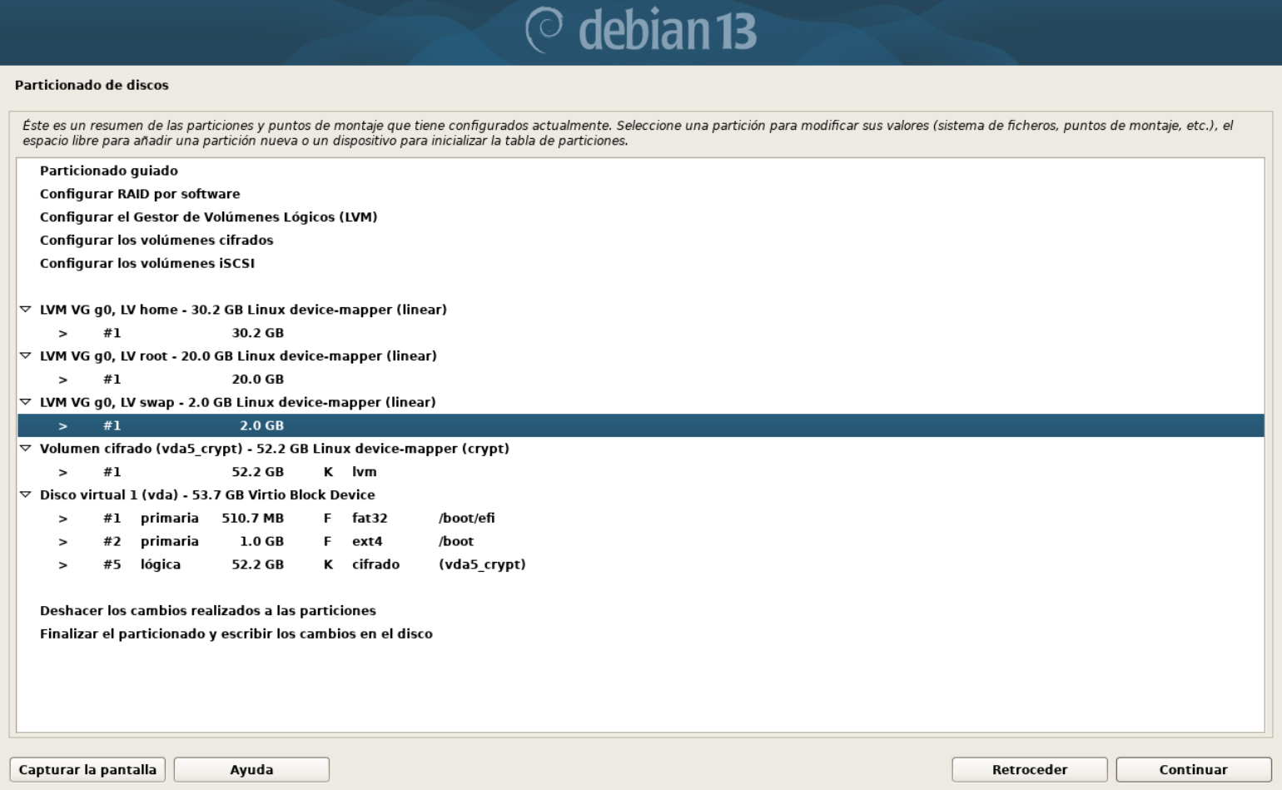Collapse Volumen cifrado vda5_crypt triangle

click(25, 449)
